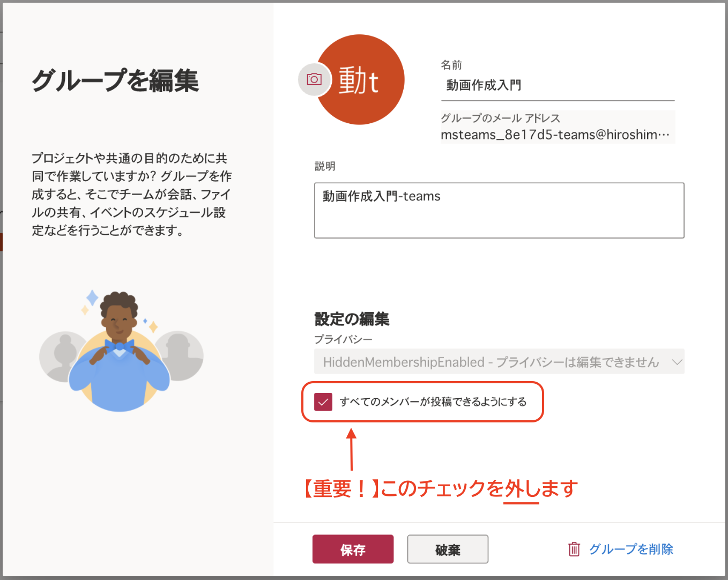Click the グループを削除 link
Screen dimensions: 728x580
point(631,549)
